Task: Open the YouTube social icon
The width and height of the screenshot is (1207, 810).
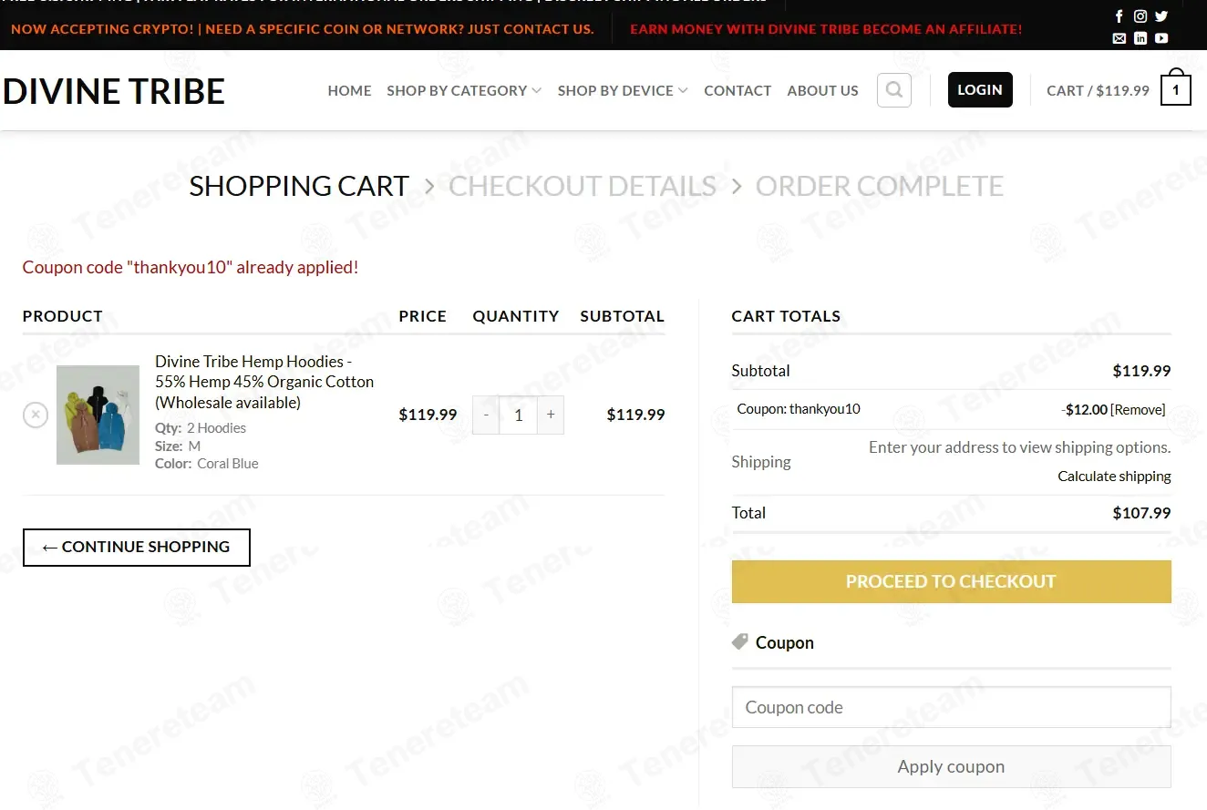Action: (1161, 38)
